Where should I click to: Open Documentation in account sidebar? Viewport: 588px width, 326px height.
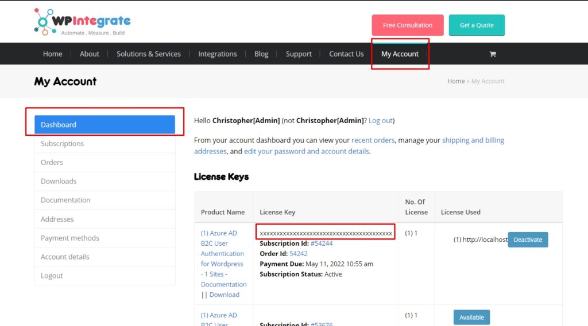point(105,201)
